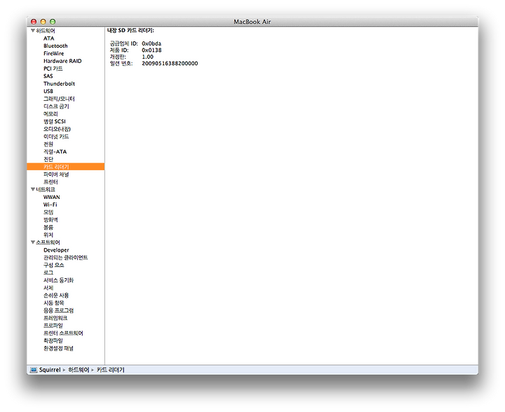Click the 하드웨어 section header label
The image size is (505, 412).
46,31
